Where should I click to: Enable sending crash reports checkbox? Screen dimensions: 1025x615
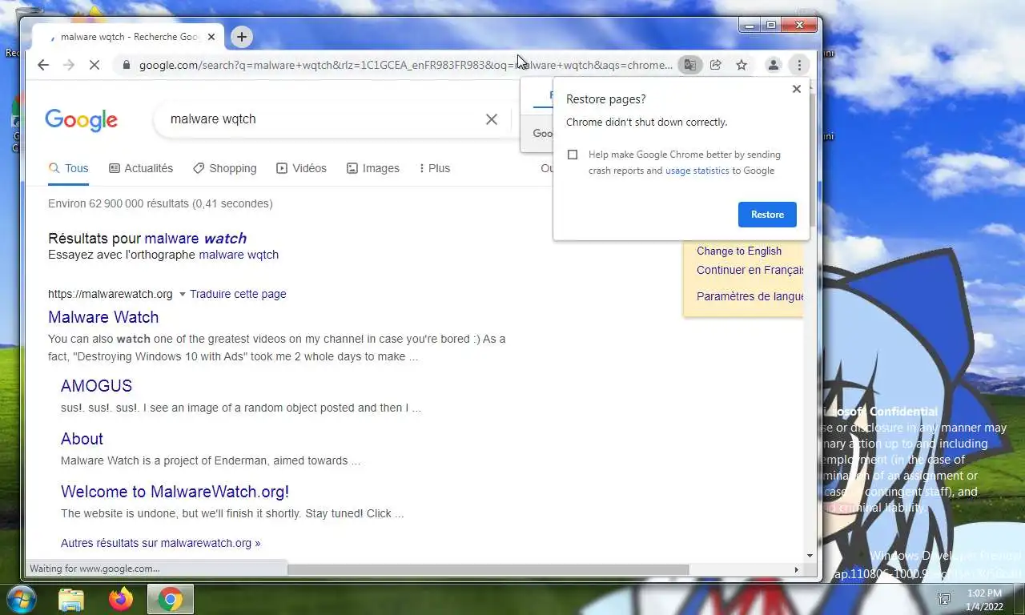click(x=573, y=155)
